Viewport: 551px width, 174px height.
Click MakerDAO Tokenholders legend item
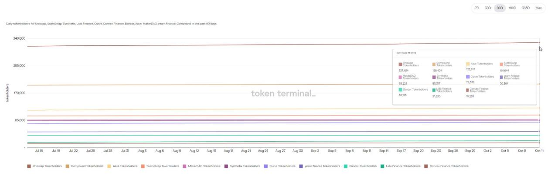[x=202, y=166]
